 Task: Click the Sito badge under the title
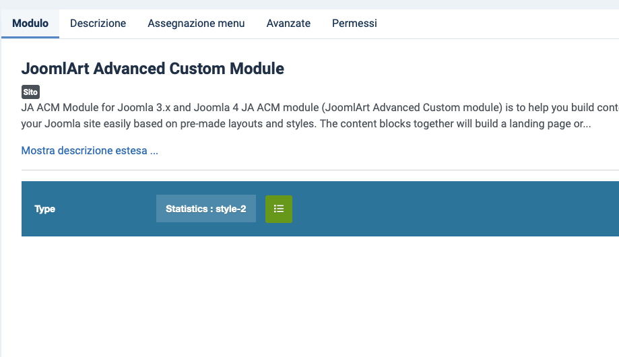point(30,92)
